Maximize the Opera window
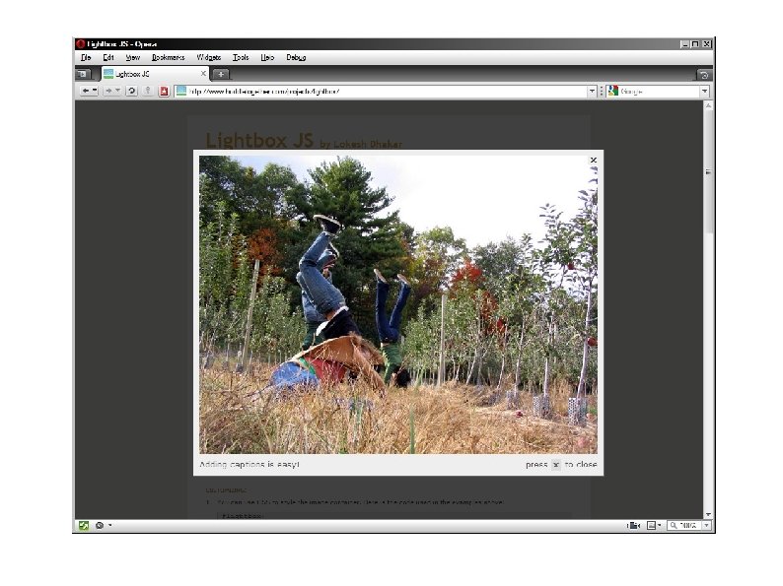 695,44
